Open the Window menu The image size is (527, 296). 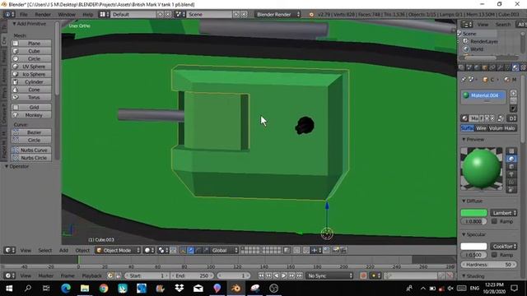pyautogui.click(x=67, y=15)
